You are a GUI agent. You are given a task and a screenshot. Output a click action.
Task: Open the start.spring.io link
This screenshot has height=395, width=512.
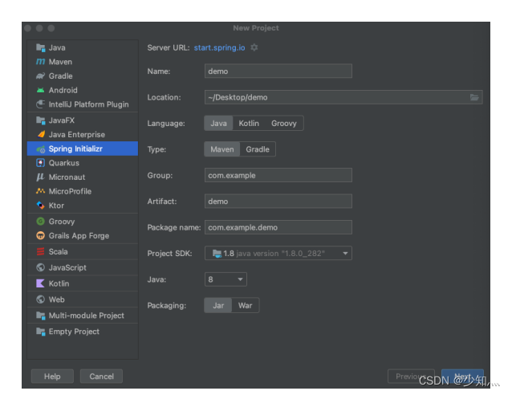coord(219,47)
